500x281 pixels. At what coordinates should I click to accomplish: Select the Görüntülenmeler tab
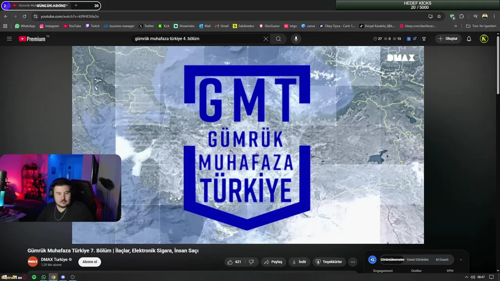[x=393, y=260]
